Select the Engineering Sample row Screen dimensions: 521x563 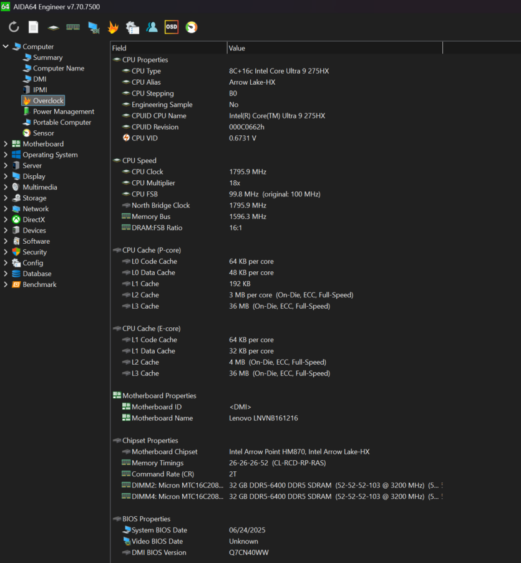pos(278,105)
